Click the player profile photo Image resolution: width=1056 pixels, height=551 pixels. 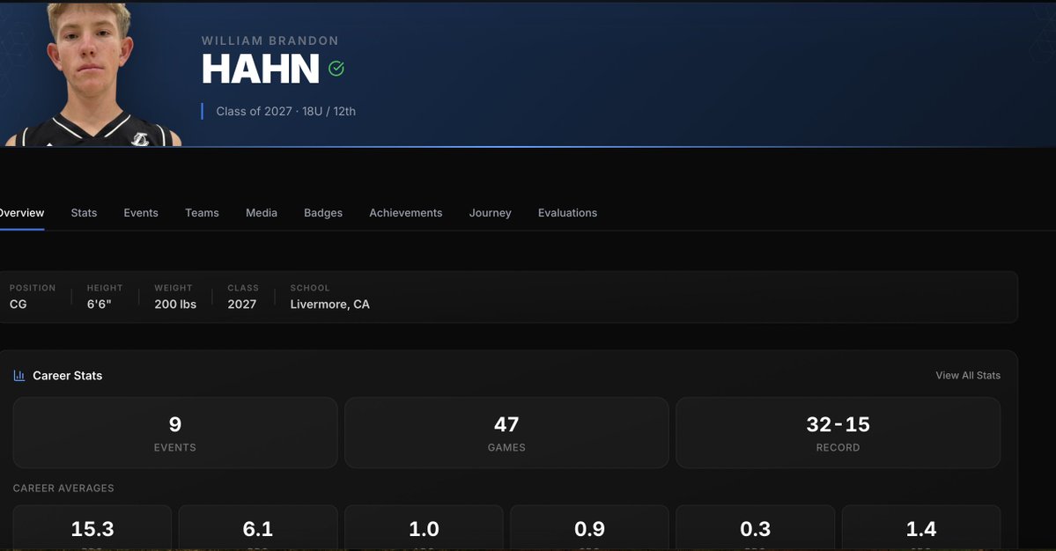92,75
